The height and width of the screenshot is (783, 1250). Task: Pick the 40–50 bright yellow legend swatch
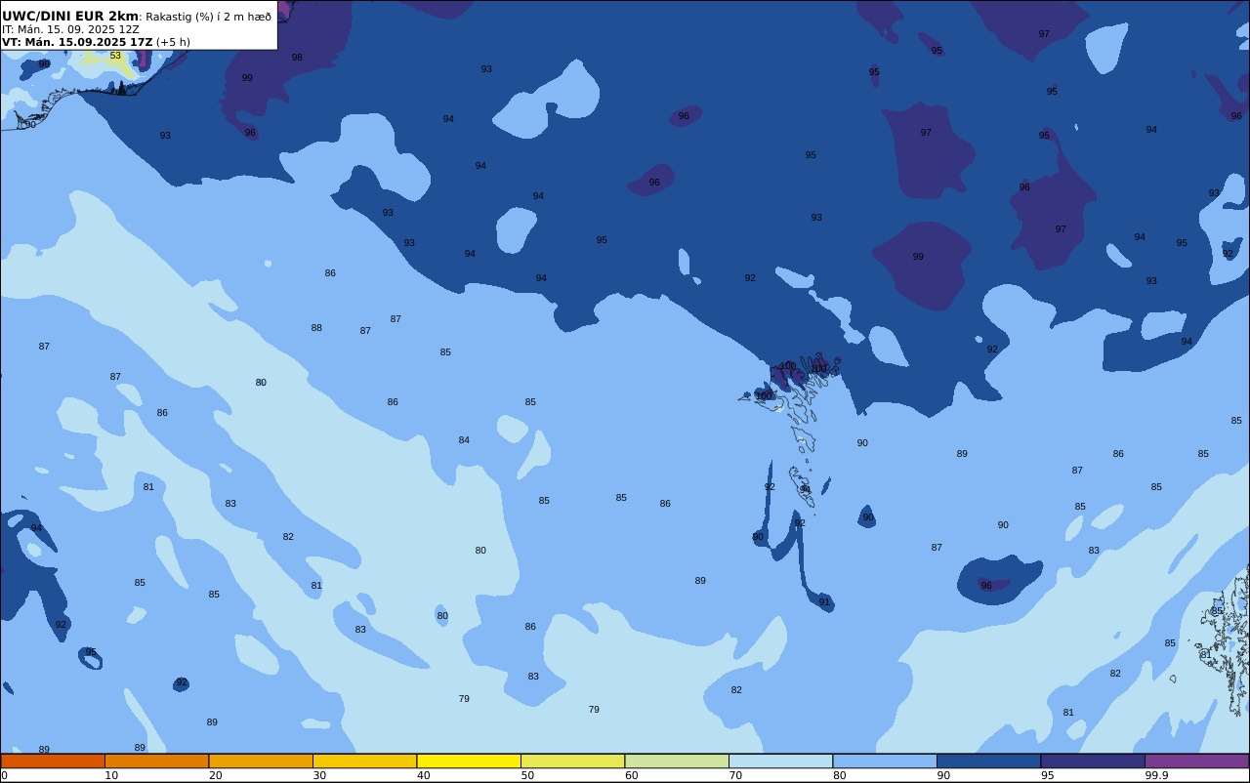(x=469, y=761)
